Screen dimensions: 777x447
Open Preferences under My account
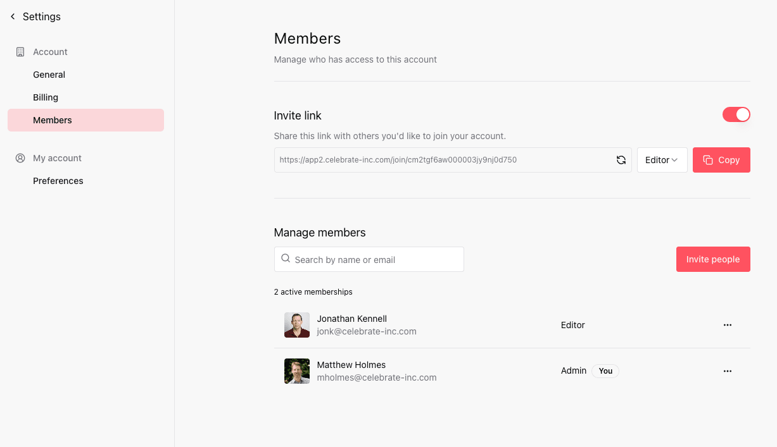(58, 181)
